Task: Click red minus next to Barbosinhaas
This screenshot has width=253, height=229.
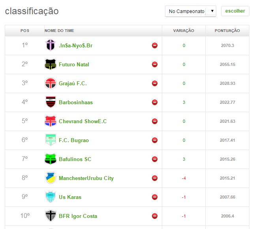Action: coord(155,102)
